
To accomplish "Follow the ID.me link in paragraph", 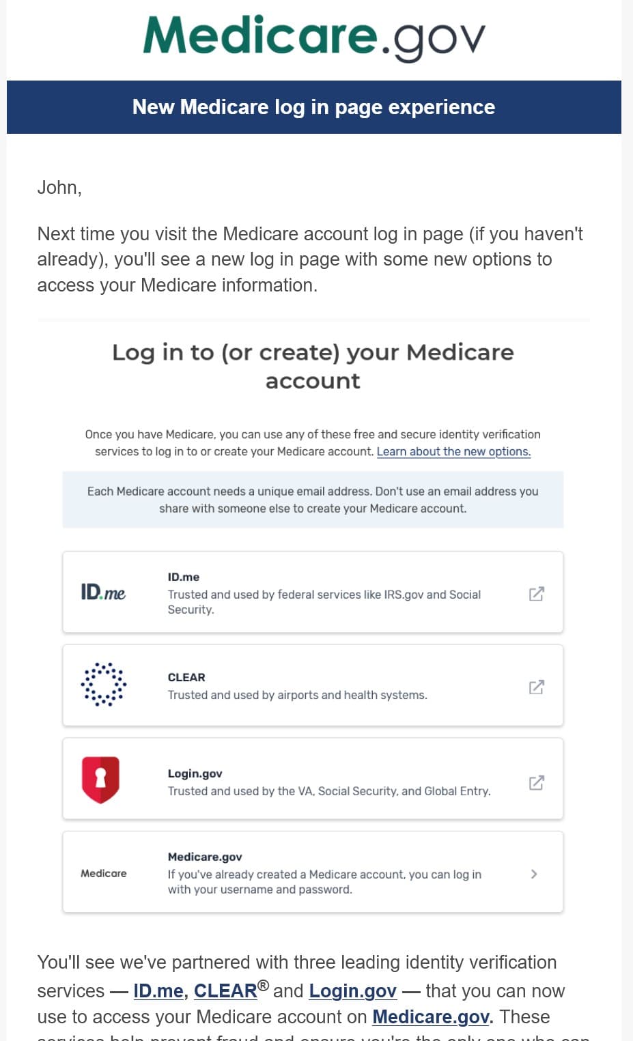I will coord(158,990).
